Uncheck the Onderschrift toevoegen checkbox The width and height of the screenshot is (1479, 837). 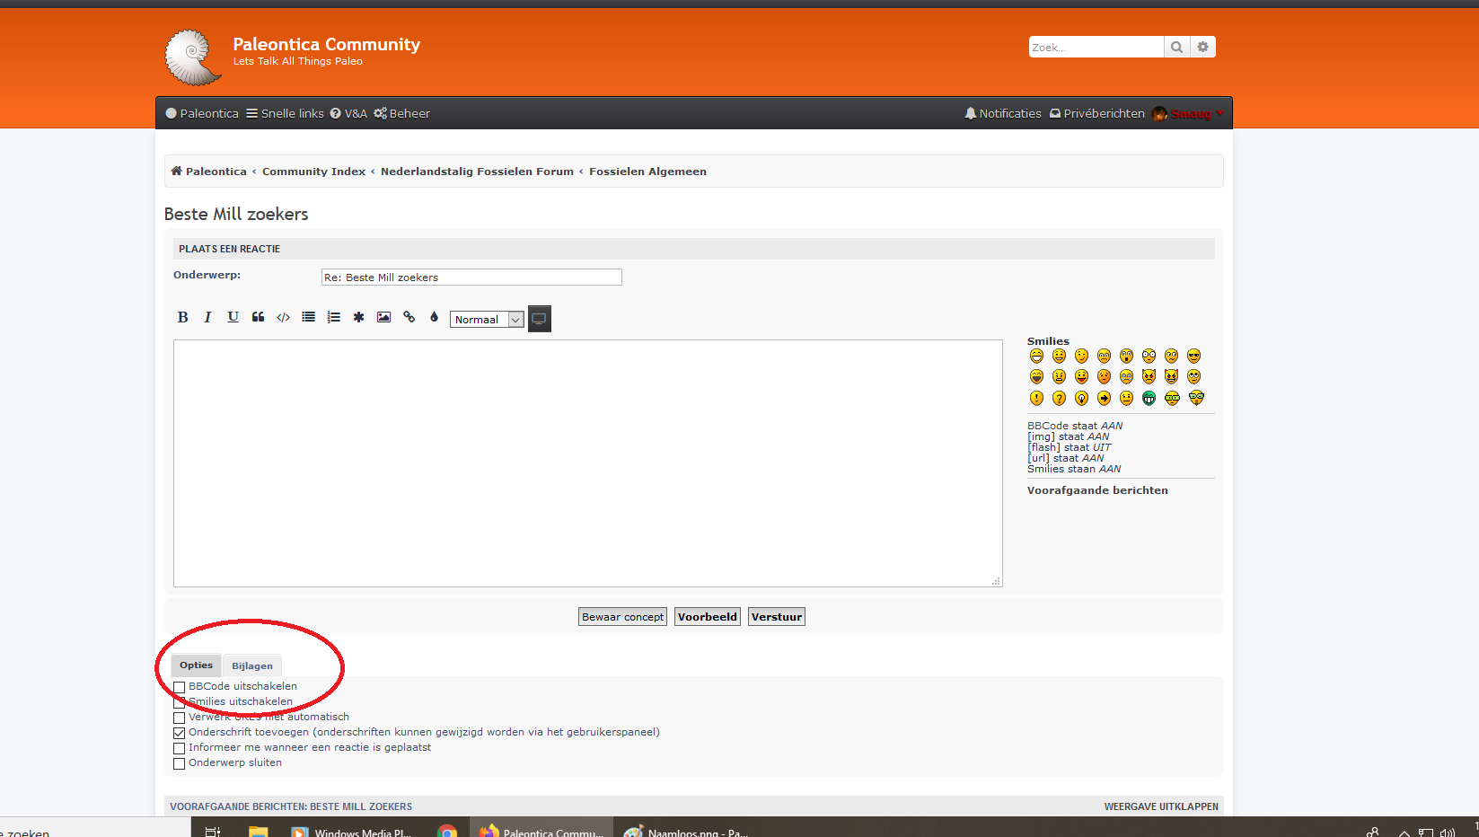pyautogui.click(x=179, y=733)
